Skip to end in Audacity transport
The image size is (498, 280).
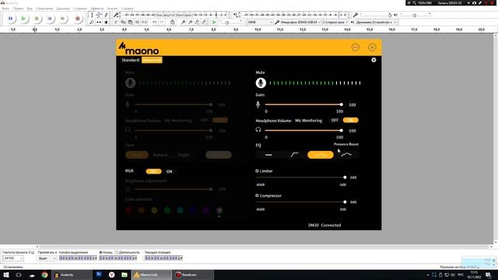(x=62, y=19)
